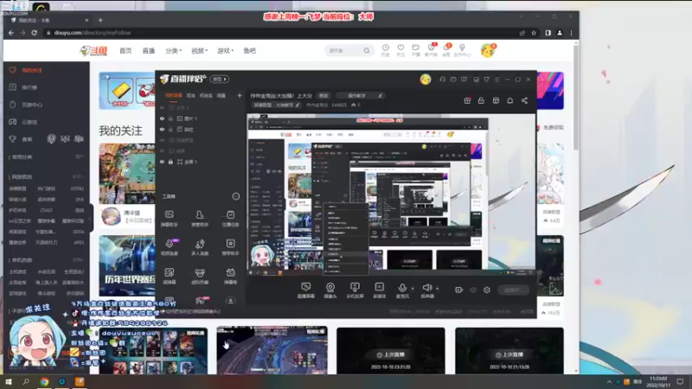Image resolution: width=692 pixels, height=389 pixels.
Task: Toggle lock on 全屏 1 source
Action: pyautogui.click(x=170, y=162)
